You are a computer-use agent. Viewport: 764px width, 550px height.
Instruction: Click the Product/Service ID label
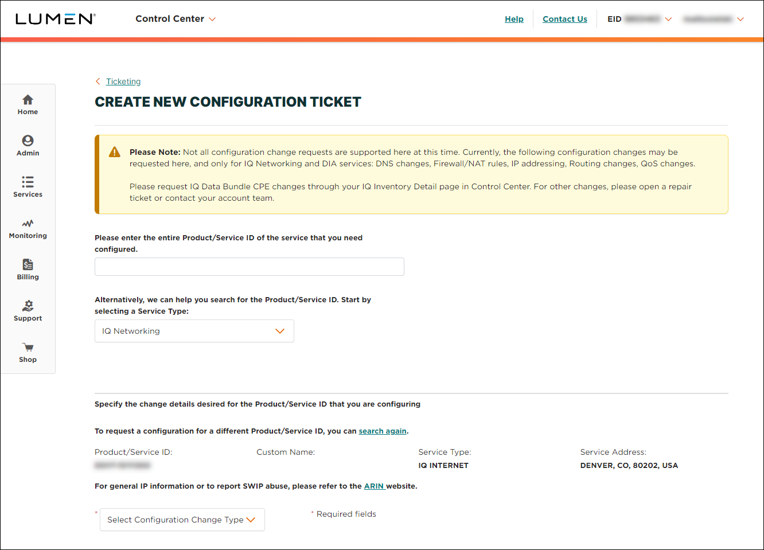point(134,452)
